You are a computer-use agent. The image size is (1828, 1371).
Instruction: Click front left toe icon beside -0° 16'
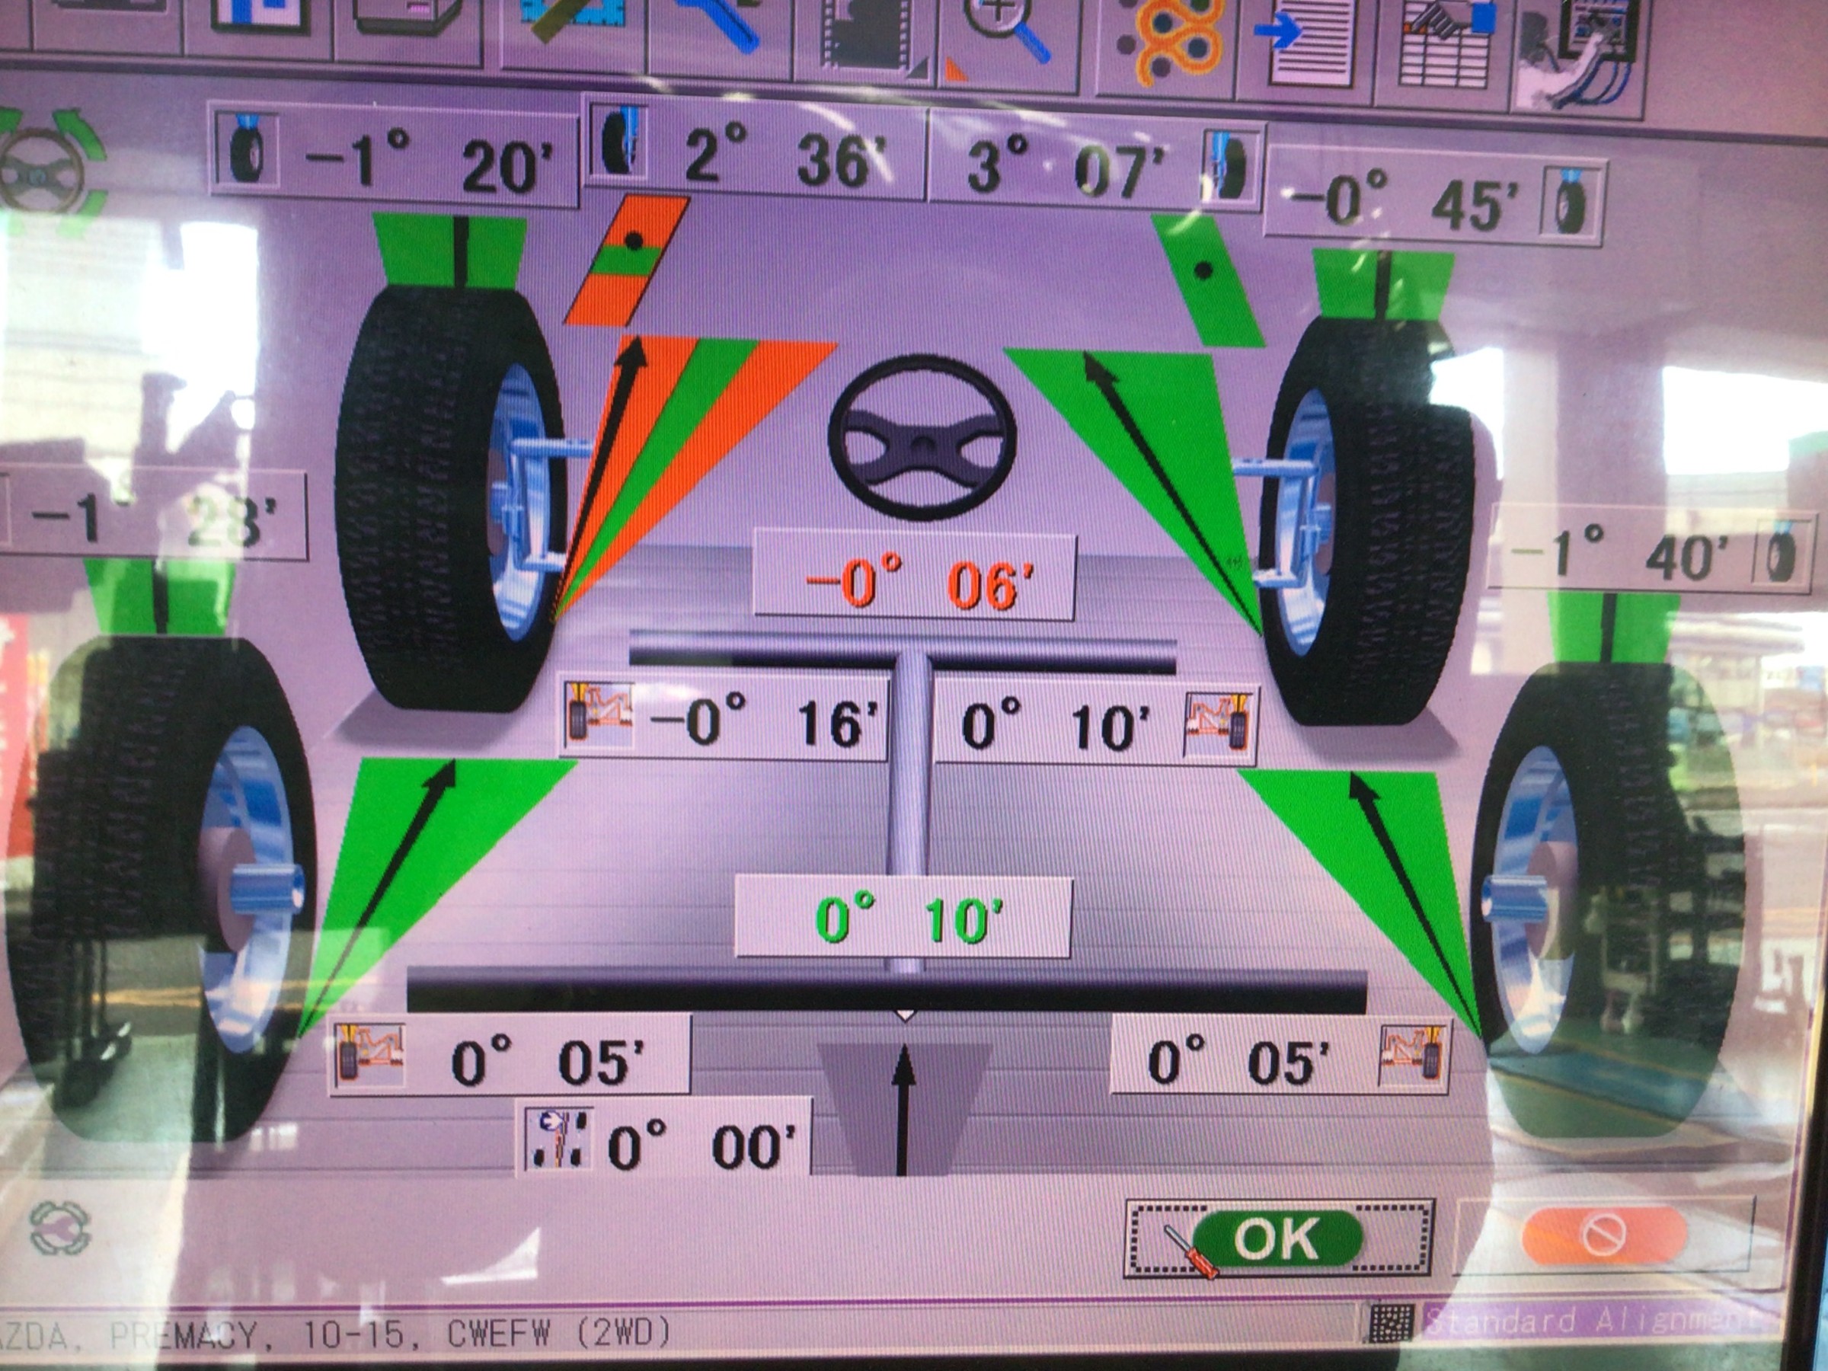tap(599, 715)
